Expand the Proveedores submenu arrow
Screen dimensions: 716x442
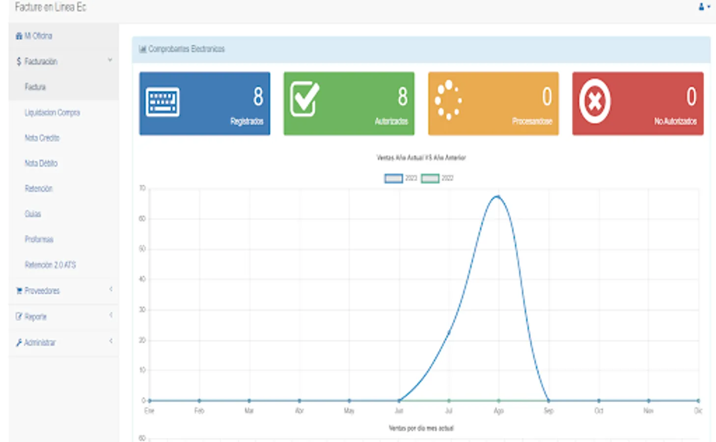[111, 289]
